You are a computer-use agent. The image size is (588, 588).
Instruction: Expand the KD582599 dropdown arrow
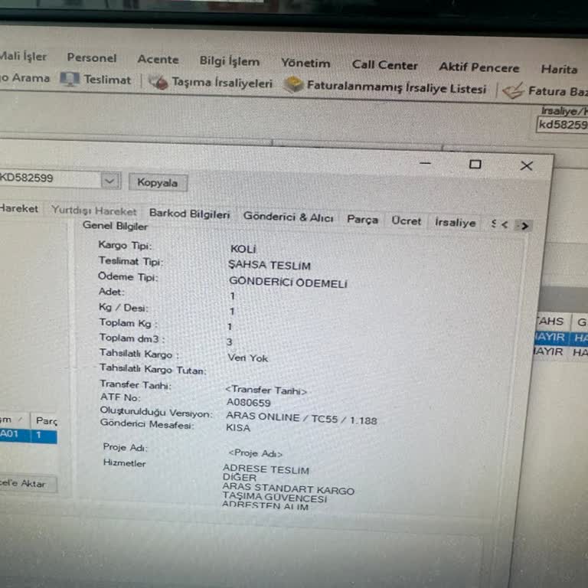pos(110,181)
